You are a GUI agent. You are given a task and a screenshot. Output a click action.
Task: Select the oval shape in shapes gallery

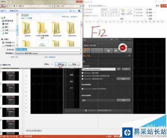point(116,10)
